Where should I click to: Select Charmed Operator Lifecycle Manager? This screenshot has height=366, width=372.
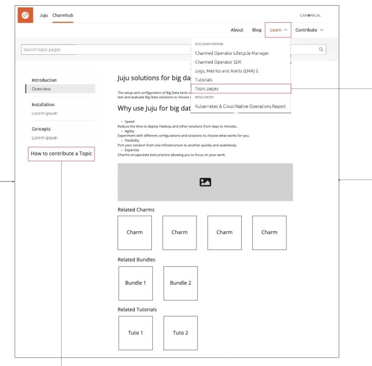point(232,53)
